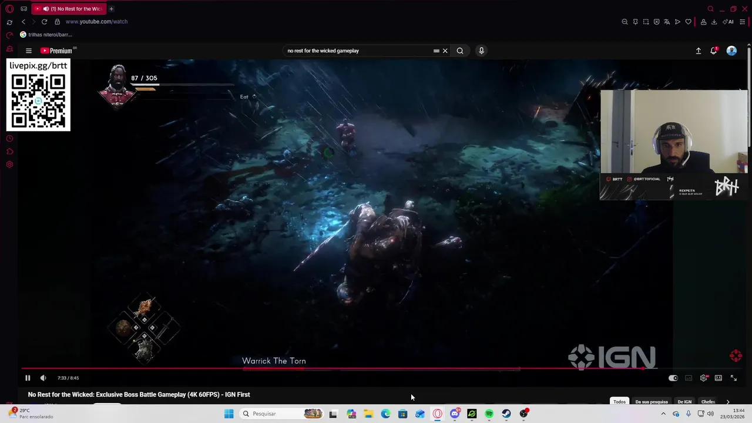Open the on-screen keyboard icon in search
The height and width of the screenshot is (423, 752).
(x=436, y=51)
